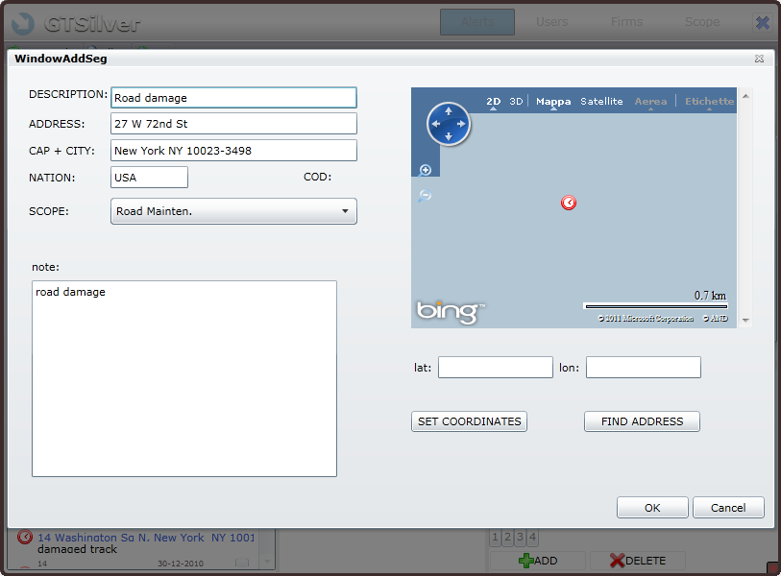This screenshot has height=576, width=781.
Task: Click the blue X icon in GTSilver header
Action: [x=762, y=22]
